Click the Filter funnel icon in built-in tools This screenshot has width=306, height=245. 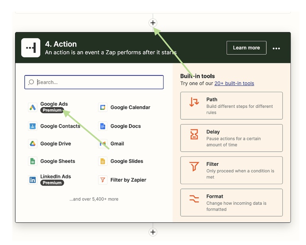coord(194,167)
